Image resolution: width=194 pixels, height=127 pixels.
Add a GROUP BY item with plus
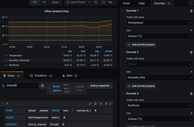63,124
